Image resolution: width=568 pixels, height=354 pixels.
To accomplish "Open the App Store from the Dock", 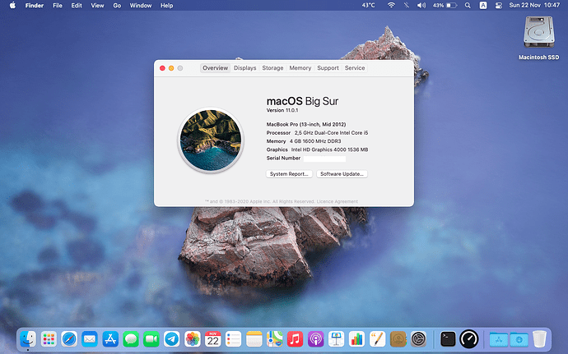I will tap(110, 339).
